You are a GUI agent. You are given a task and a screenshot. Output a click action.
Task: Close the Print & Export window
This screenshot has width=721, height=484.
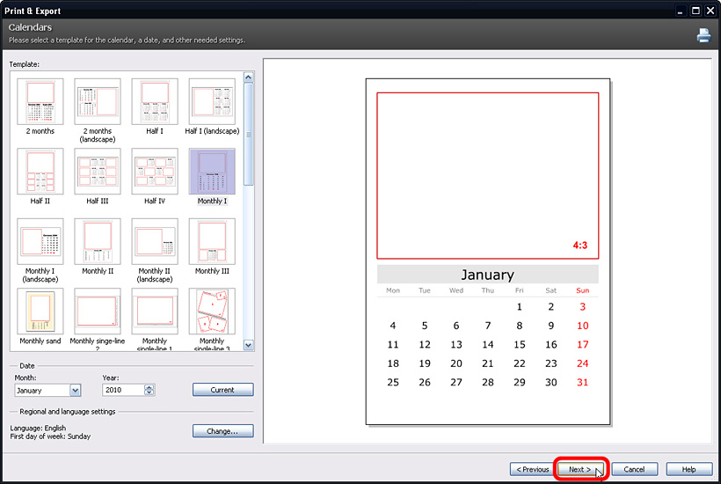[x=710, y=11]
